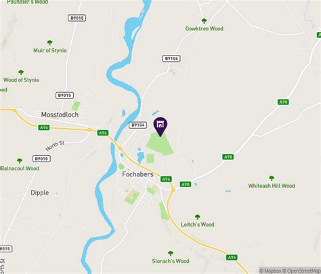Click the B9104 road shield near Gowktree Wood
The image size is (321, 274).
pyautogui.click(x=171, y=58)
